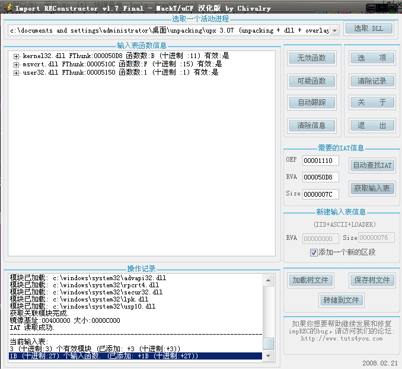This screenshot has height=369, width=402.
Task: Select the highlighted last log line
Action: pos(135,356)
